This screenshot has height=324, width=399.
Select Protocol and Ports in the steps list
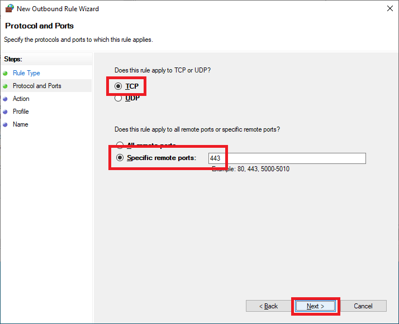37,86
